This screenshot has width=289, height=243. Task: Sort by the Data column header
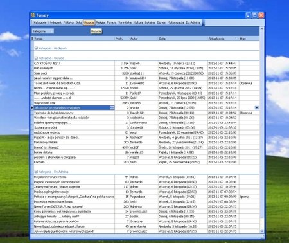pos(183,39)
